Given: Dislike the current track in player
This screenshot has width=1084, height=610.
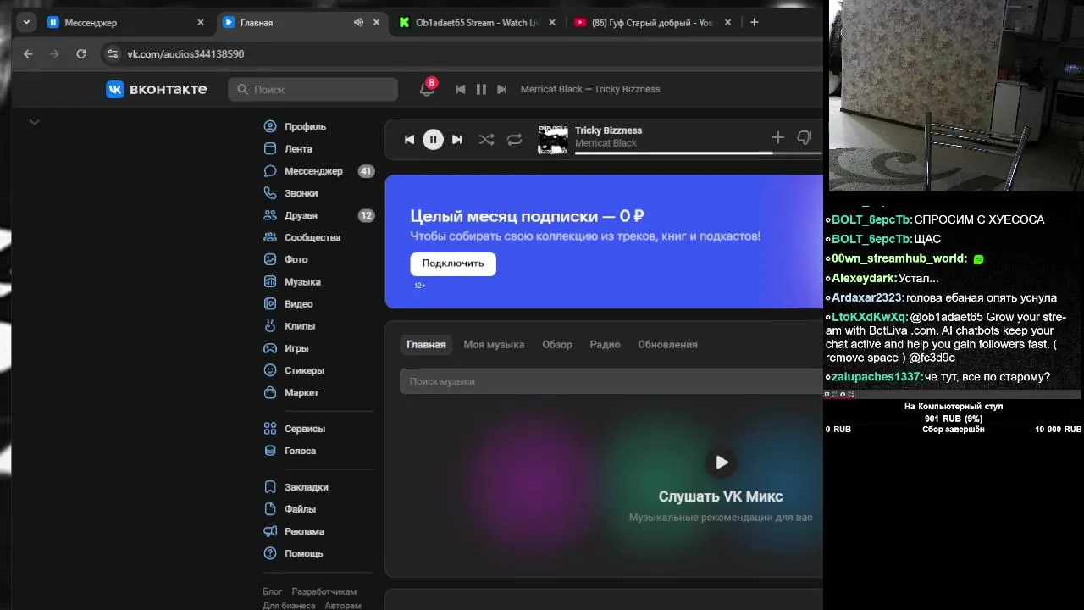Looking at the screenshot, I should [805, 137].
